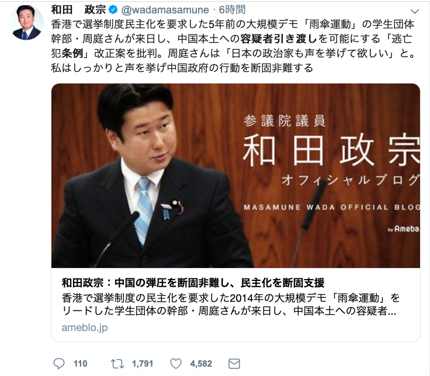The image size is (430, 376).
Task: Open the profile avatar of 和田 政宗
Action: click(26, 22)
